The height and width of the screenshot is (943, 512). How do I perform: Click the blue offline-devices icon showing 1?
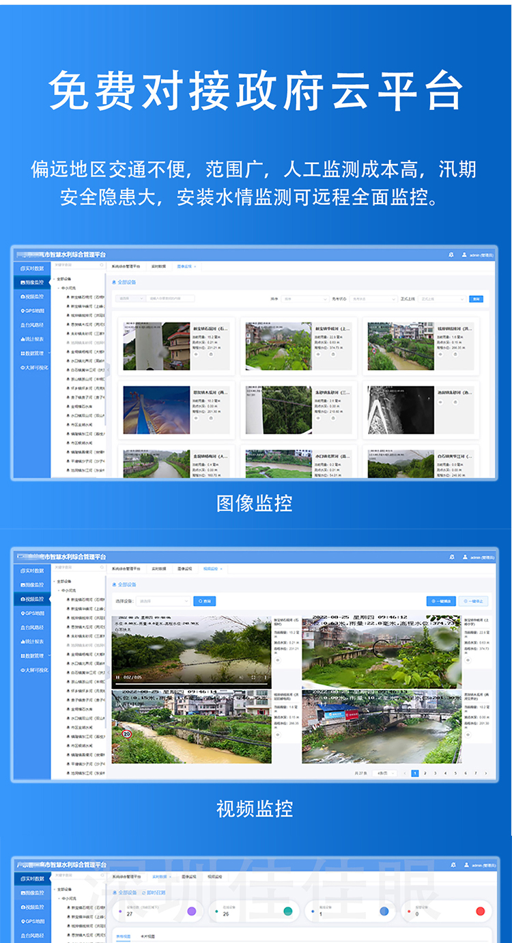384,911
